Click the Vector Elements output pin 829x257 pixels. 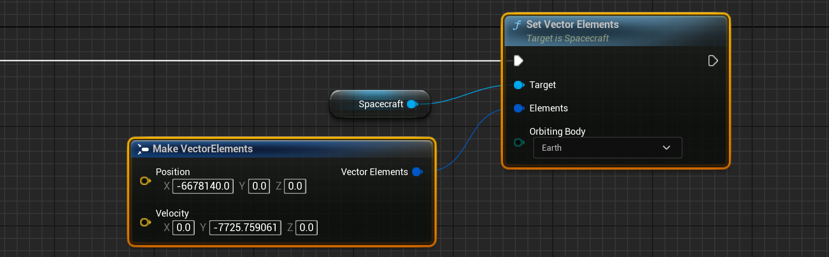click(x=417, y=172)
